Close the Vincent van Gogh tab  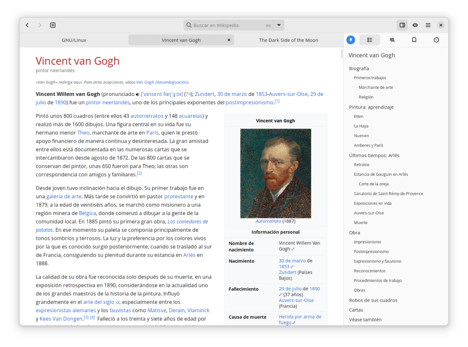point(229,40)
